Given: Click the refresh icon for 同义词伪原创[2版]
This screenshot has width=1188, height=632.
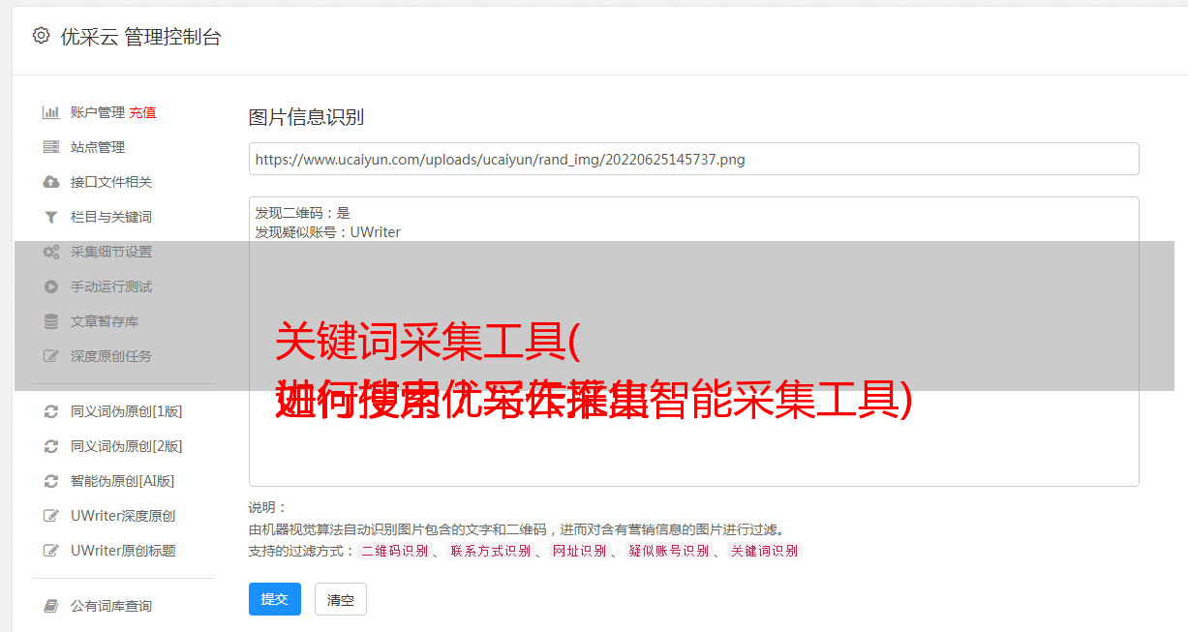Looking at the screenshot, I should 51,446.
